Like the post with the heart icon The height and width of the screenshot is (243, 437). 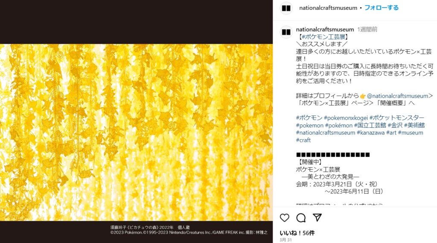click(x=284, y=218)
